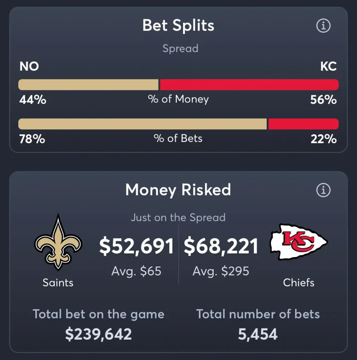Click the Saints fleur-de-lis logo
This screenshot has width=357, height=360.
58,242
